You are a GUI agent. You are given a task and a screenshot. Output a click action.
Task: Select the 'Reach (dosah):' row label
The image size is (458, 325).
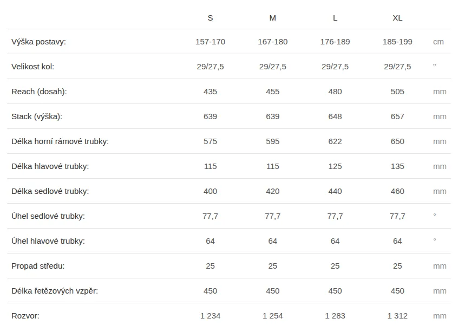point(39,92)
